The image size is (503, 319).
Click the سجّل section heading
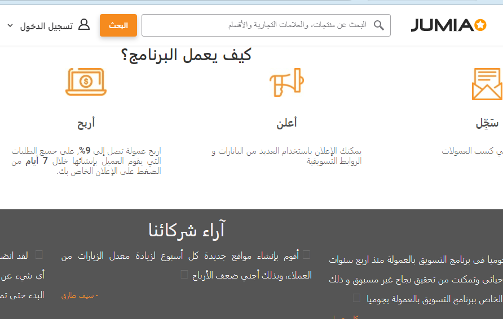(x=487, y=124)
